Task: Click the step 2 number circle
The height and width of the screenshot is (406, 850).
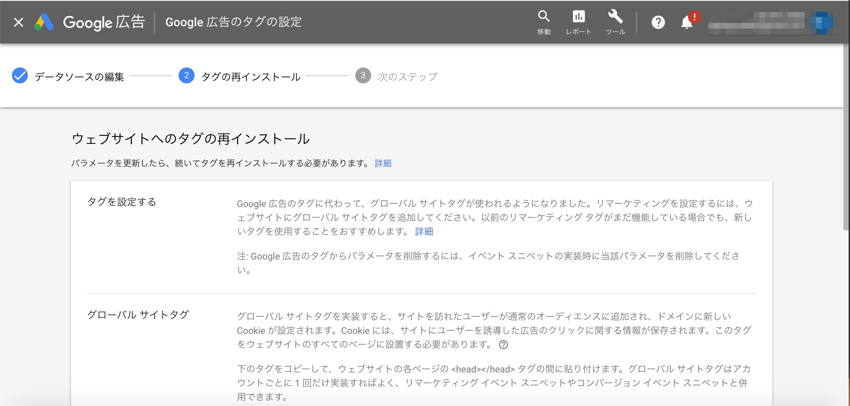Action: (187, 76)
